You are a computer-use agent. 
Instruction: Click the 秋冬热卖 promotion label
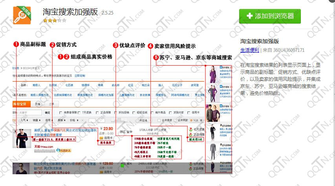tap(106, 143)
